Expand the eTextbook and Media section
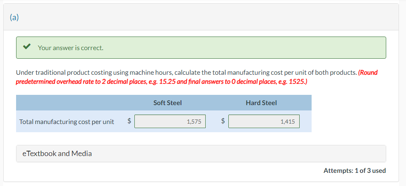406x186 pixels. point(201,154)
